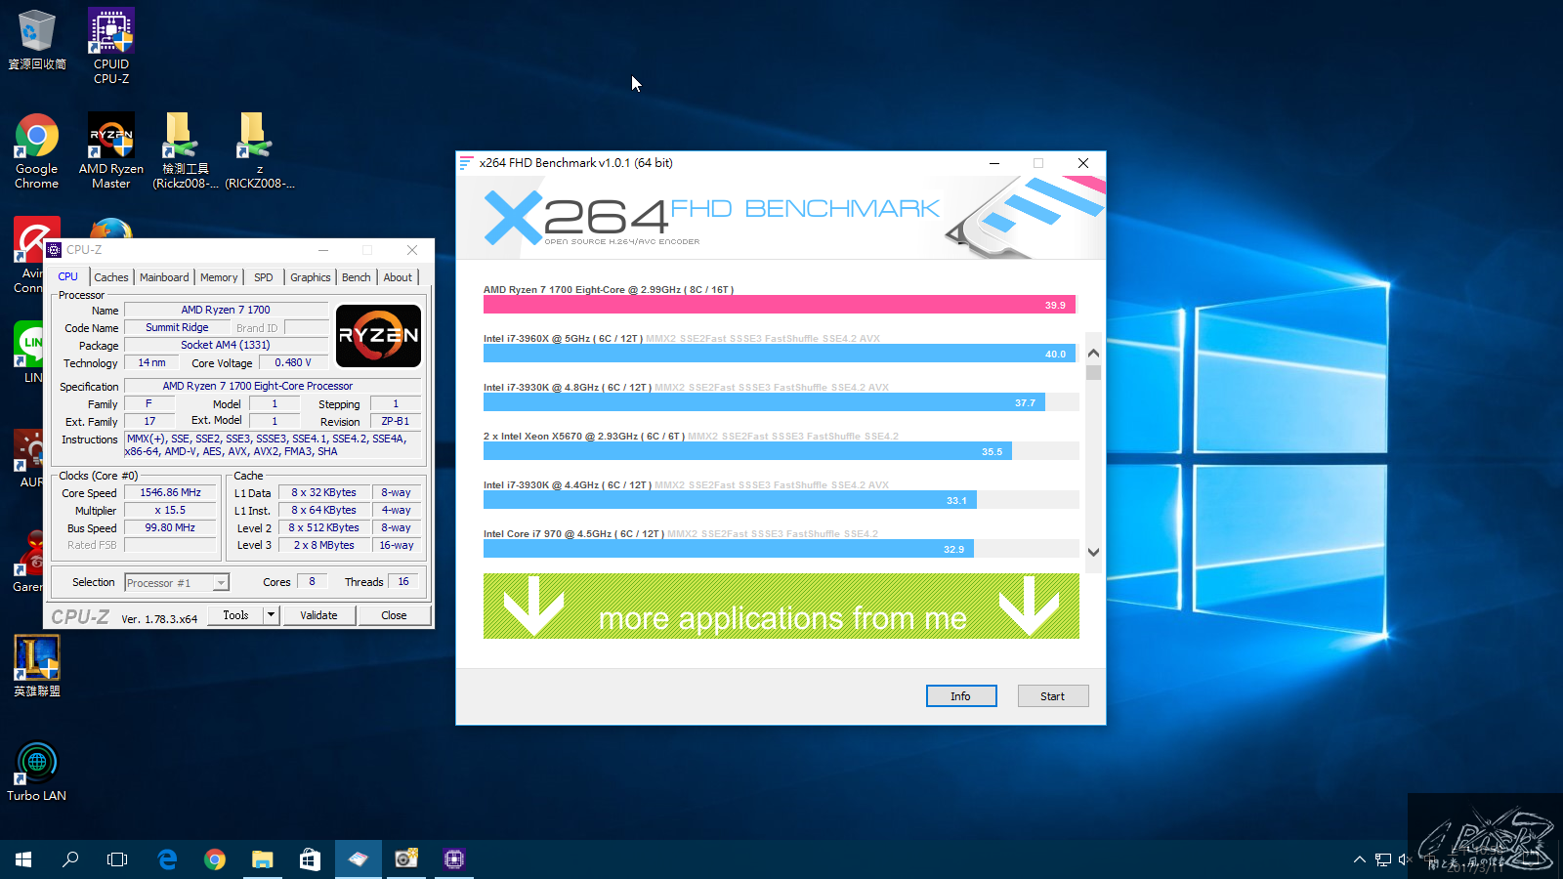This screenshot has height=879, width=1563.
Task: Click the '0.480 V' core voltage value
Action: point(293,363)
